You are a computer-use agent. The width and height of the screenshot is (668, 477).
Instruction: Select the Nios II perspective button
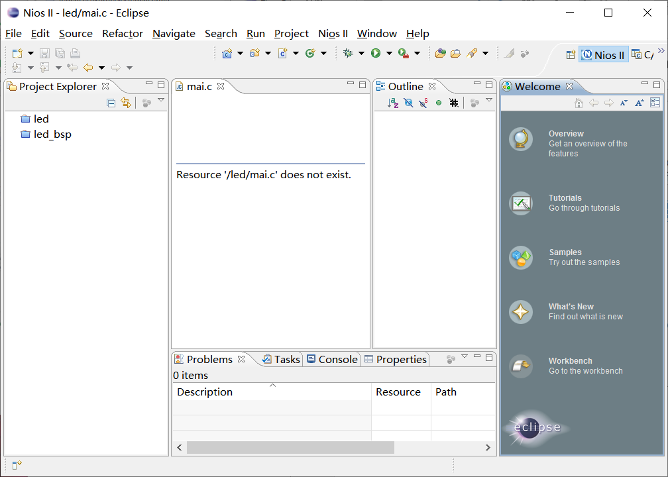[x=603, y=55]
